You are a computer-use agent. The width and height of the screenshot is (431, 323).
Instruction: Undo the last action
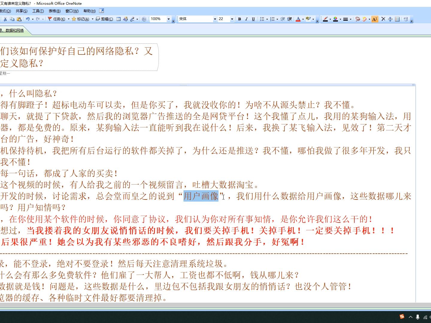[x=28, y=19]
